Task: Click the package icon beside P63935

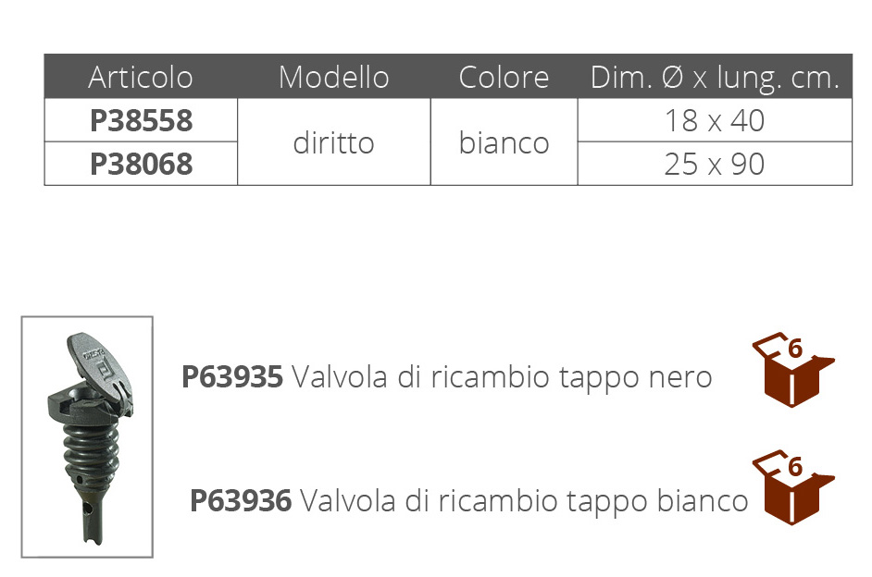Action: click(792, 370)
